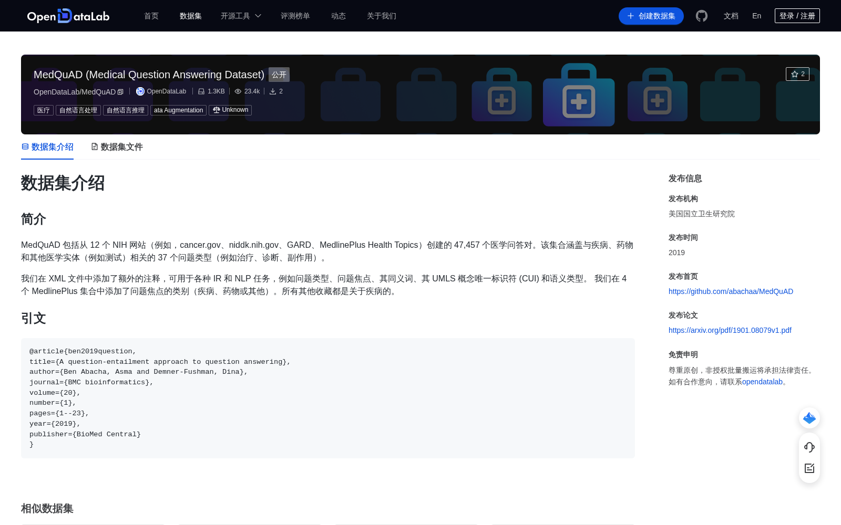Click the 自然语言推理 tag
This screenshot has width=841, height=525.
[x=126, y=110]
